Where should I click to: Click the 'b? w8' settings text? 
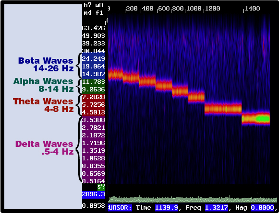[x=94, y=5]
